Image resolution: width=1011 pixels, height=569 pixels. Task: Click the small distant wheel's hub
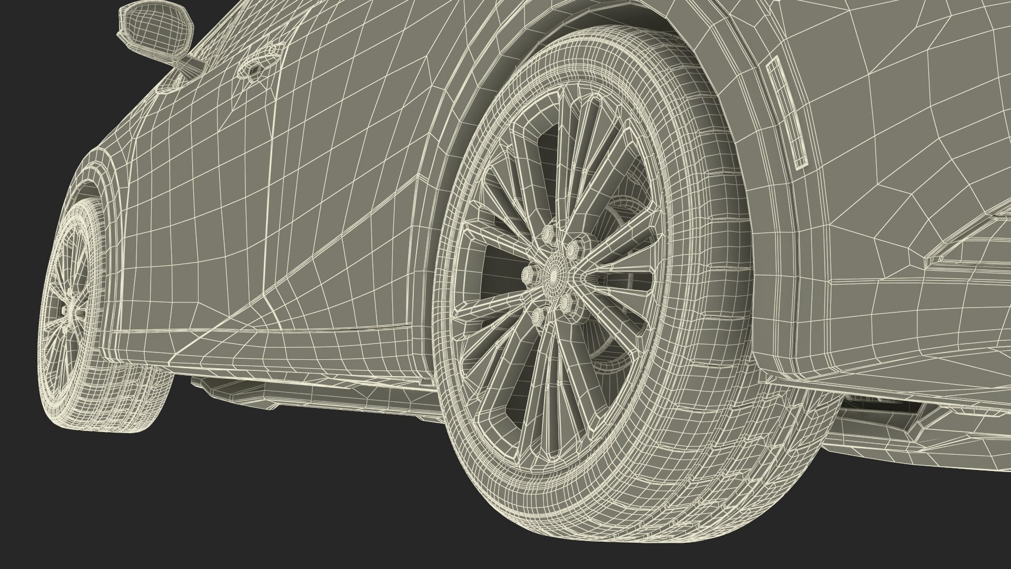(x=72, y=312)
